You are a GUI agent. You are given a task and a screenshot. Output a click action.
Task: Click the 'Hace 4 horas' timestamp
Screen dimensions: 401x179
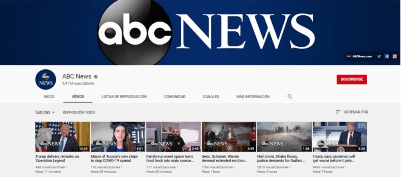pos(267,172)
